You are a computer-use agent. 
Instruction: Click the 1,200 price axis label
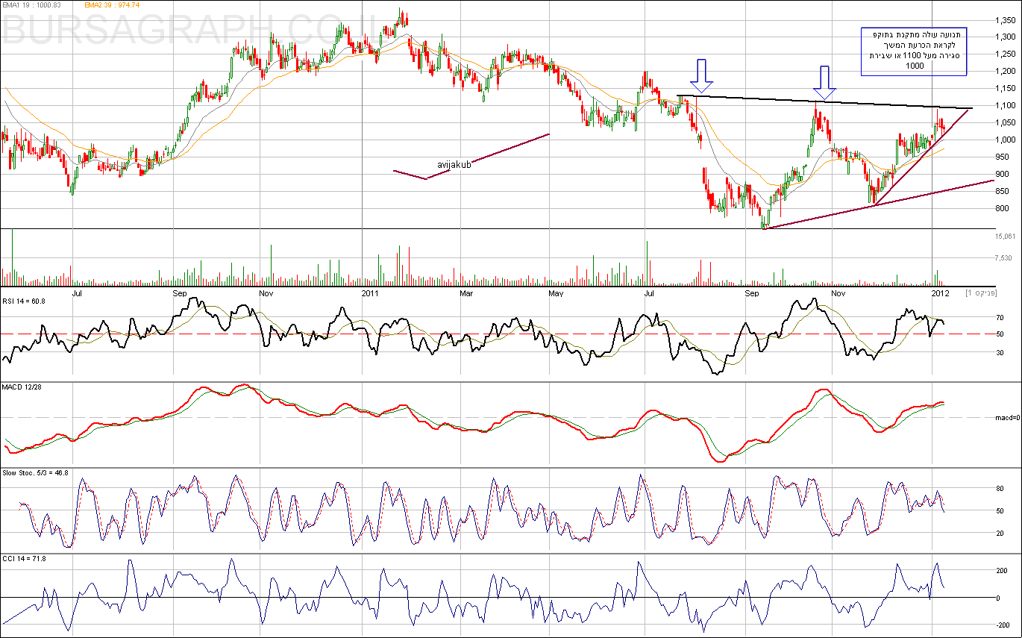pyautogui.click(x=1004, y=71)
